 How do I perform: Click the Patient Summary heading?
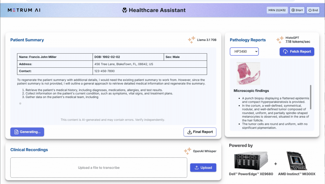27,40
